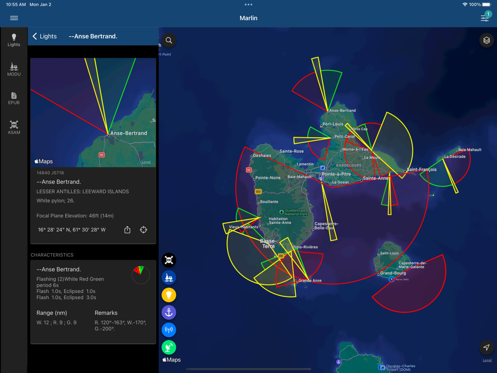
Task: Tap the purple anchor marker near Dominica
Action: pyautogui.click(x=338, y=362)
